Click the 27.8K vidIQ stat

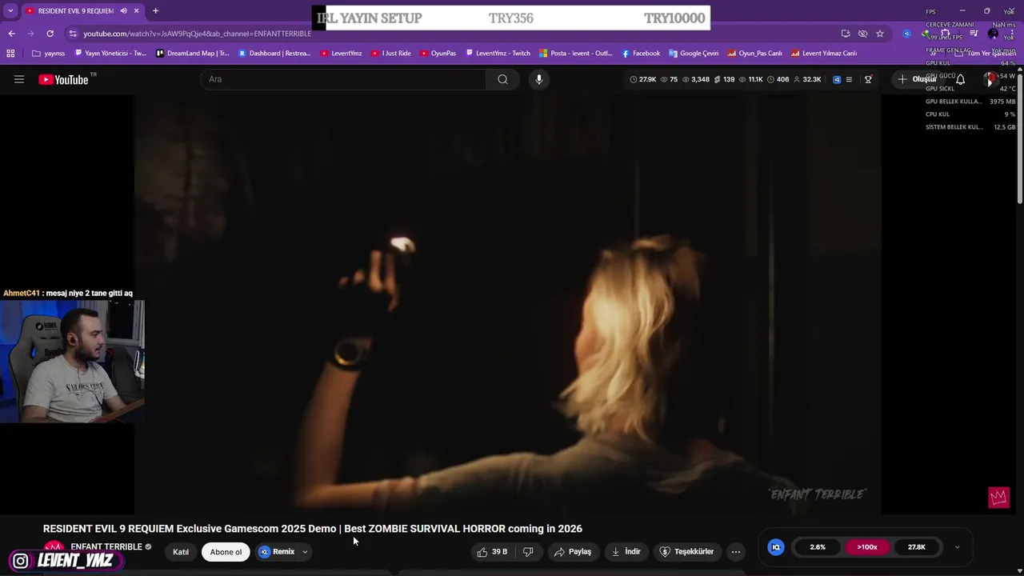(x=917, y=547)
